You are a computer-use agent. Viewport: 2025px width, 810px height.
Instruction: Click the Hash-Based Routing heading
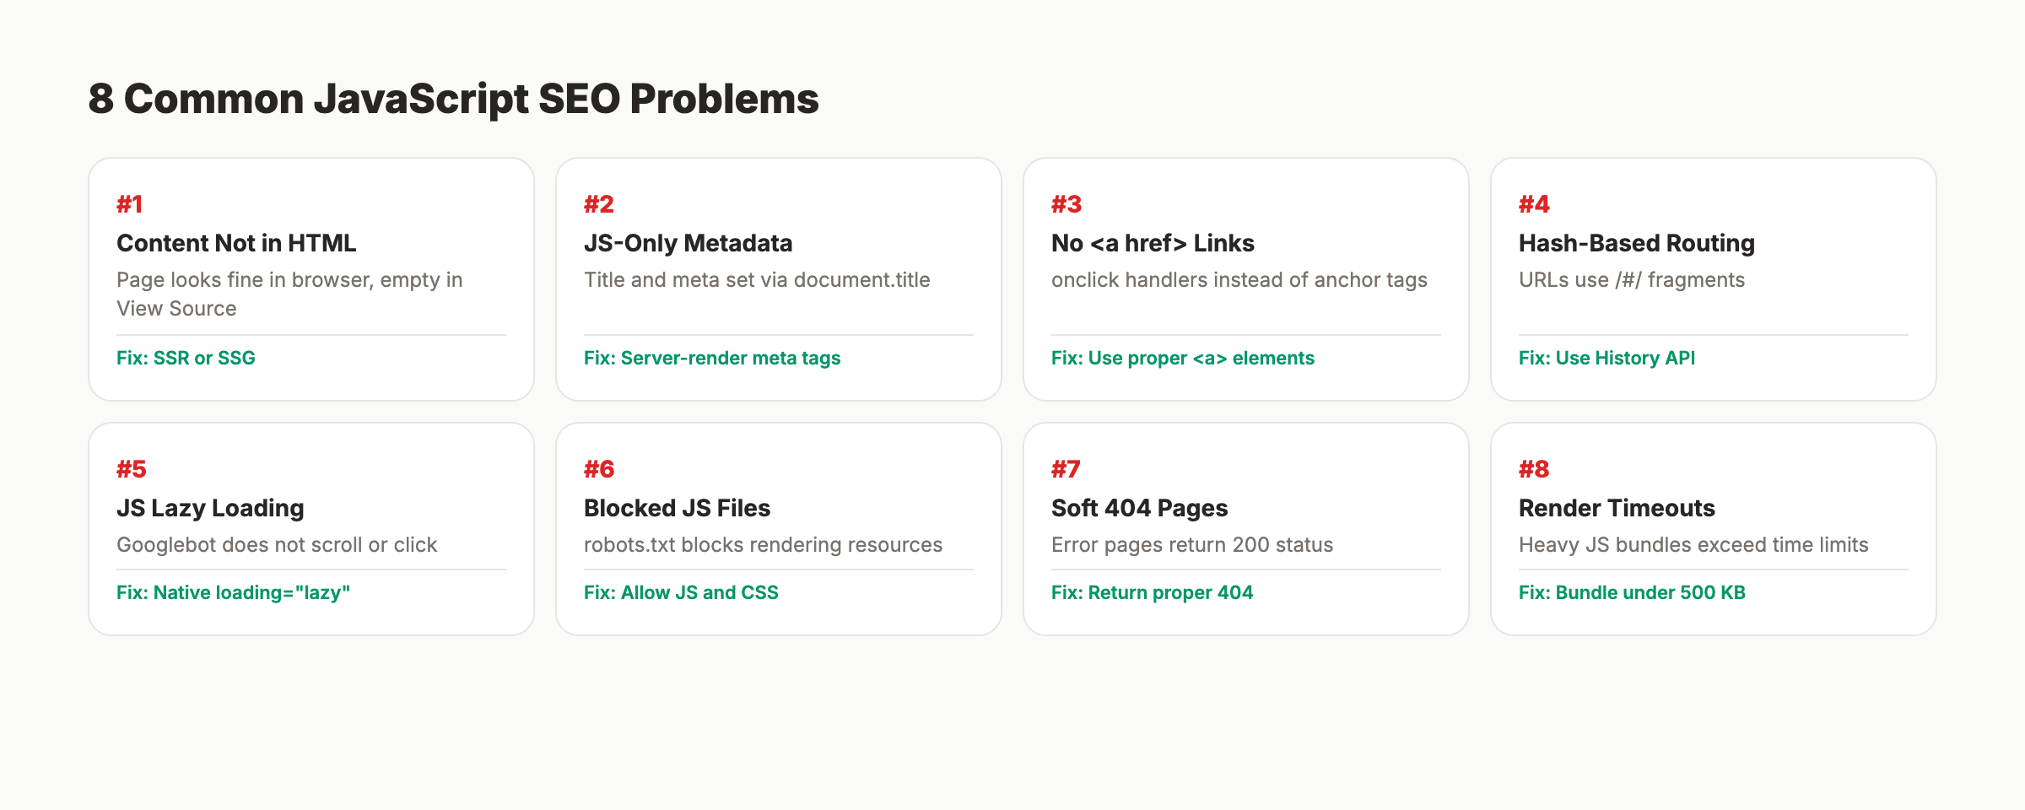point(1635,243)
